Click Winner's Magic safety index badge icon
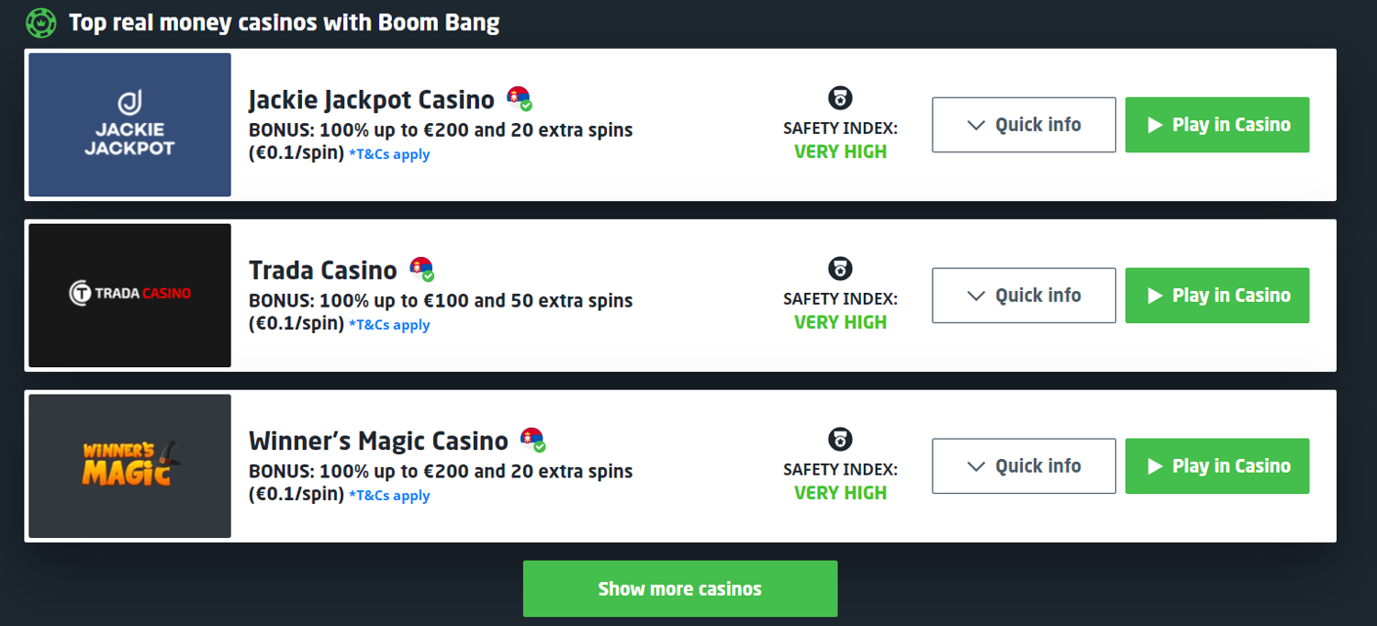 click(840, 439)
